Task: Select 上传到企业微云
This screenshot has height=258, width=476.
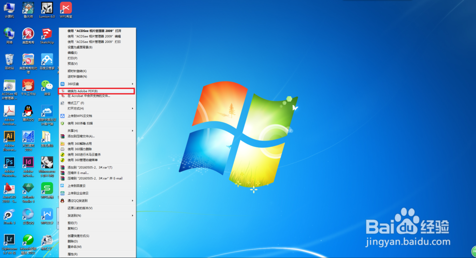Action: 97,193
